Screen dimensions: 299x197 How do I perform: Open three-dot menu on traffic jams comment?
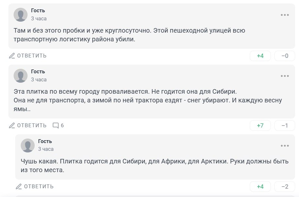[285, 15]
